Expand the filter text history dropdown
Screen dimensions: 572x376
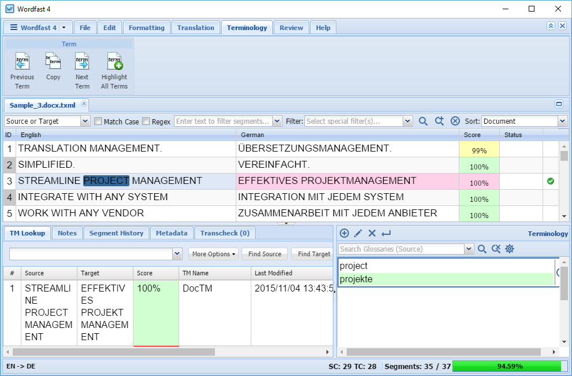[x=277, y=121]
